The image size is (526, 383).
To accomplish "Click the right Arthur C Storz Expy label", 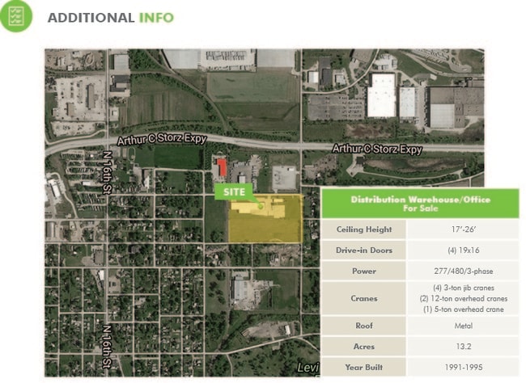I will [x=377, y=149].
